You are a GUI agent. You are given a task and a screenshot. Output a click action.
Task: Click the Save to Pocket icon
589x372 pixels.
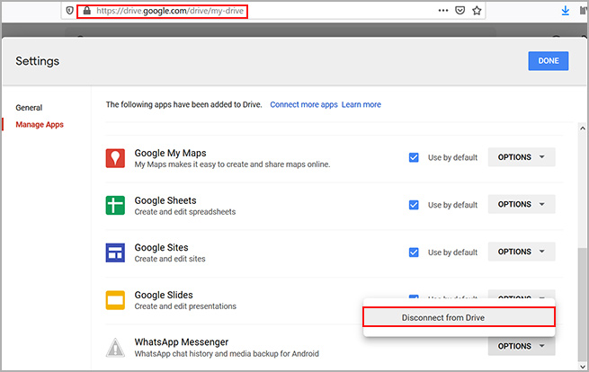(x=460, y=11)
